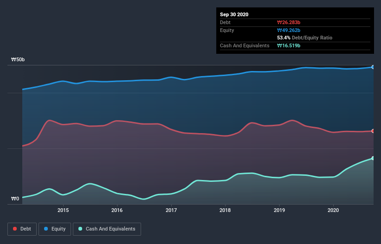
Task: Click the ₩49.262b equity value
Action: 289,30
